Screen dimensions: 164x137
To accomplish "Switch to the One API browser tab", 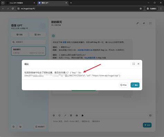I will coord(21,3).
